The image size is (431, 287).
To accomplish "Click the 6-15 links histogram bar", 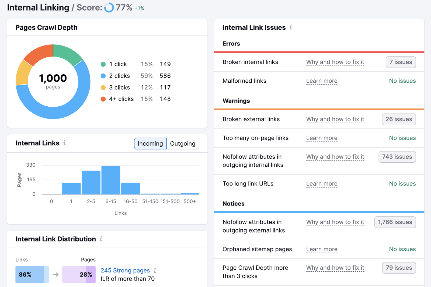I will coord(110,180).
